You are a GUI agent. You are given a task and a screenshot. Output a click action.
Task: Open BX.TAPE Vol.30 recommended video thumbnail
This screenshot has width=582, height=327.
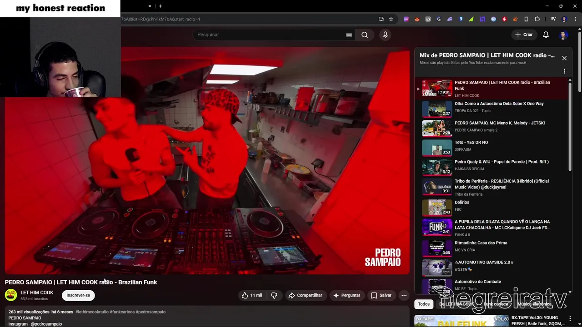(x=462, y=321)
